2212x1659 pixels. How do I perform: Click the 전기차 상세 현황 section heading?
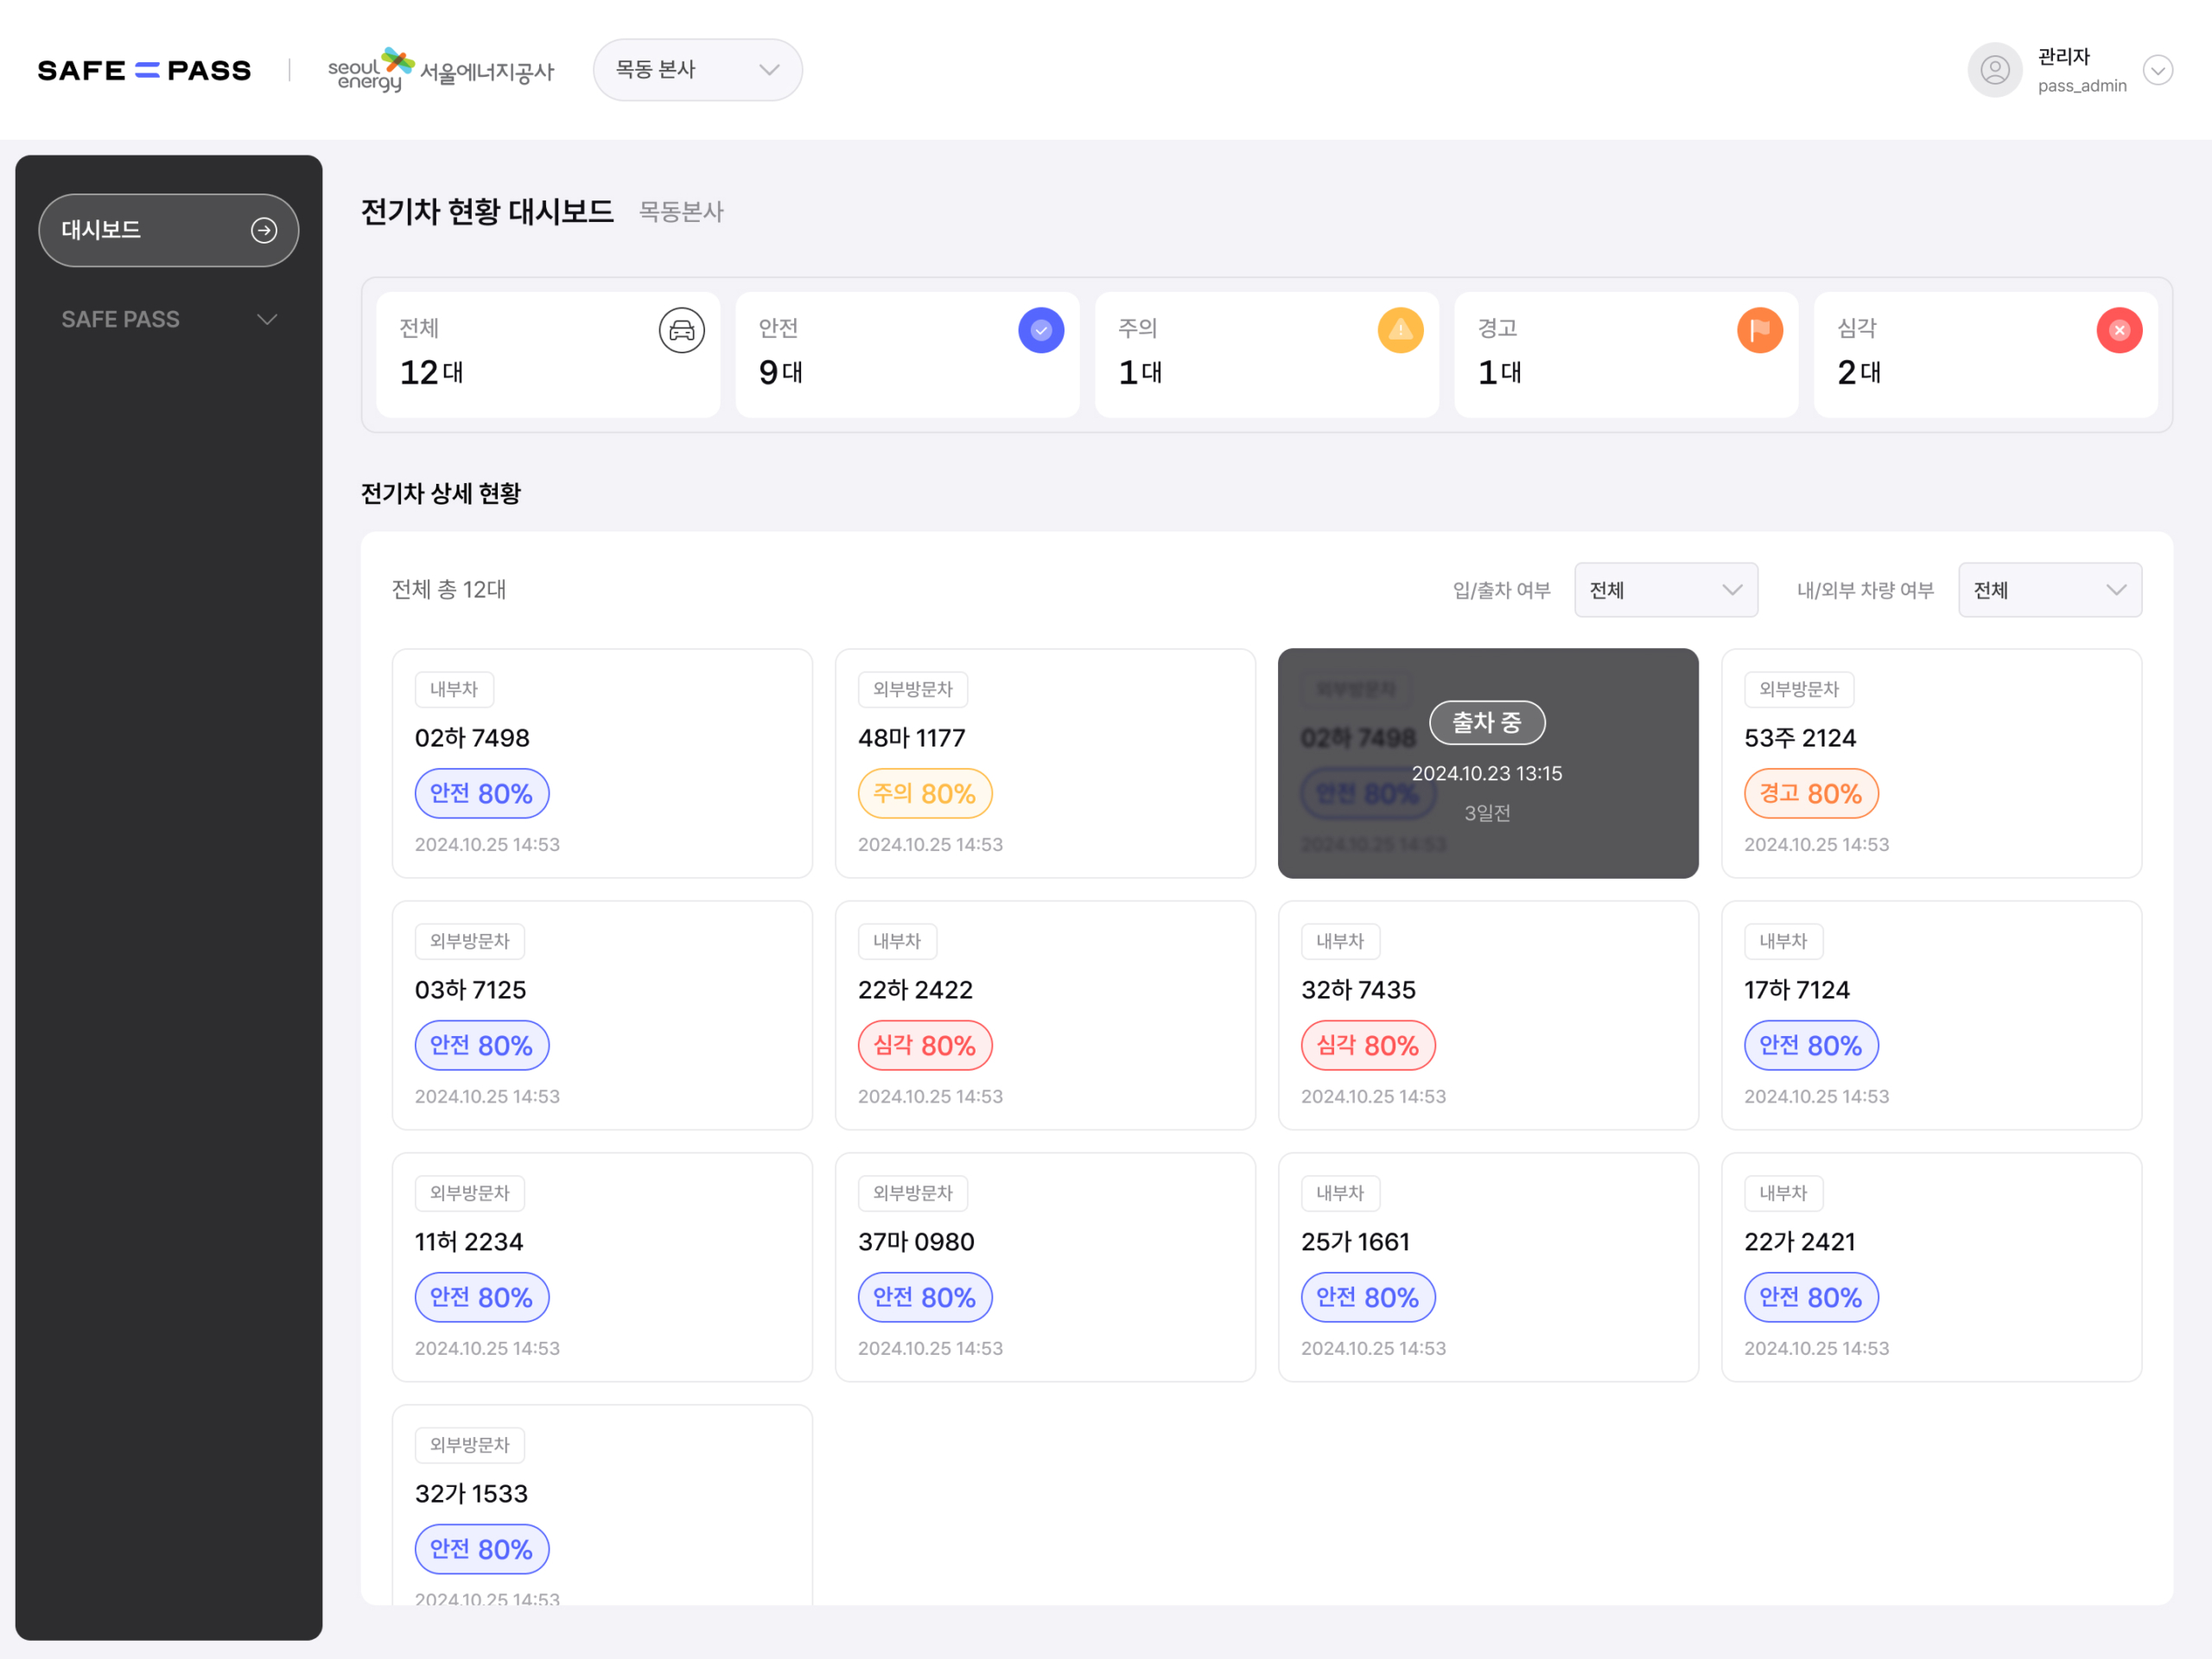click(x=441, y=493)
